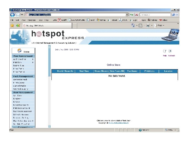This screenshot has width=189, height=142.
Task: Click the IE Home toolbar icon
Action: 133,25
